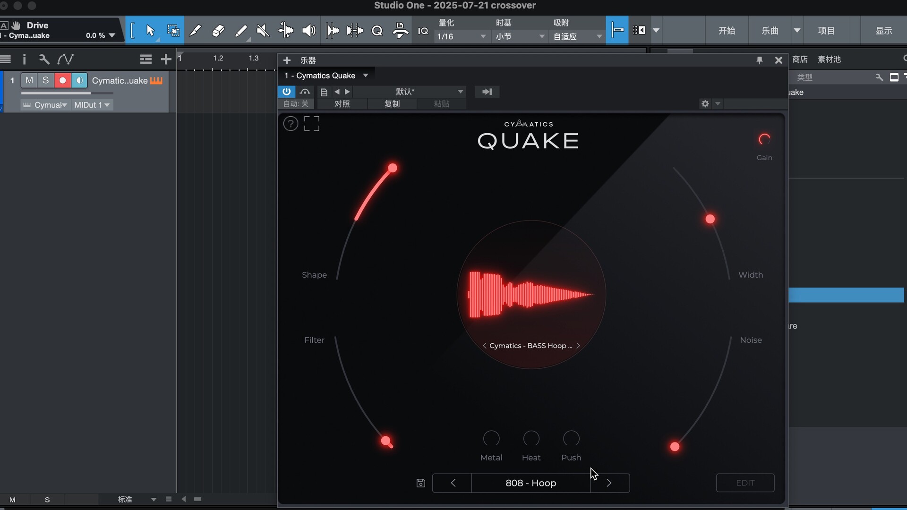Open the 默认* preset dropdown
Viewport: 907px width, 510px height.
tap(410, 92)
